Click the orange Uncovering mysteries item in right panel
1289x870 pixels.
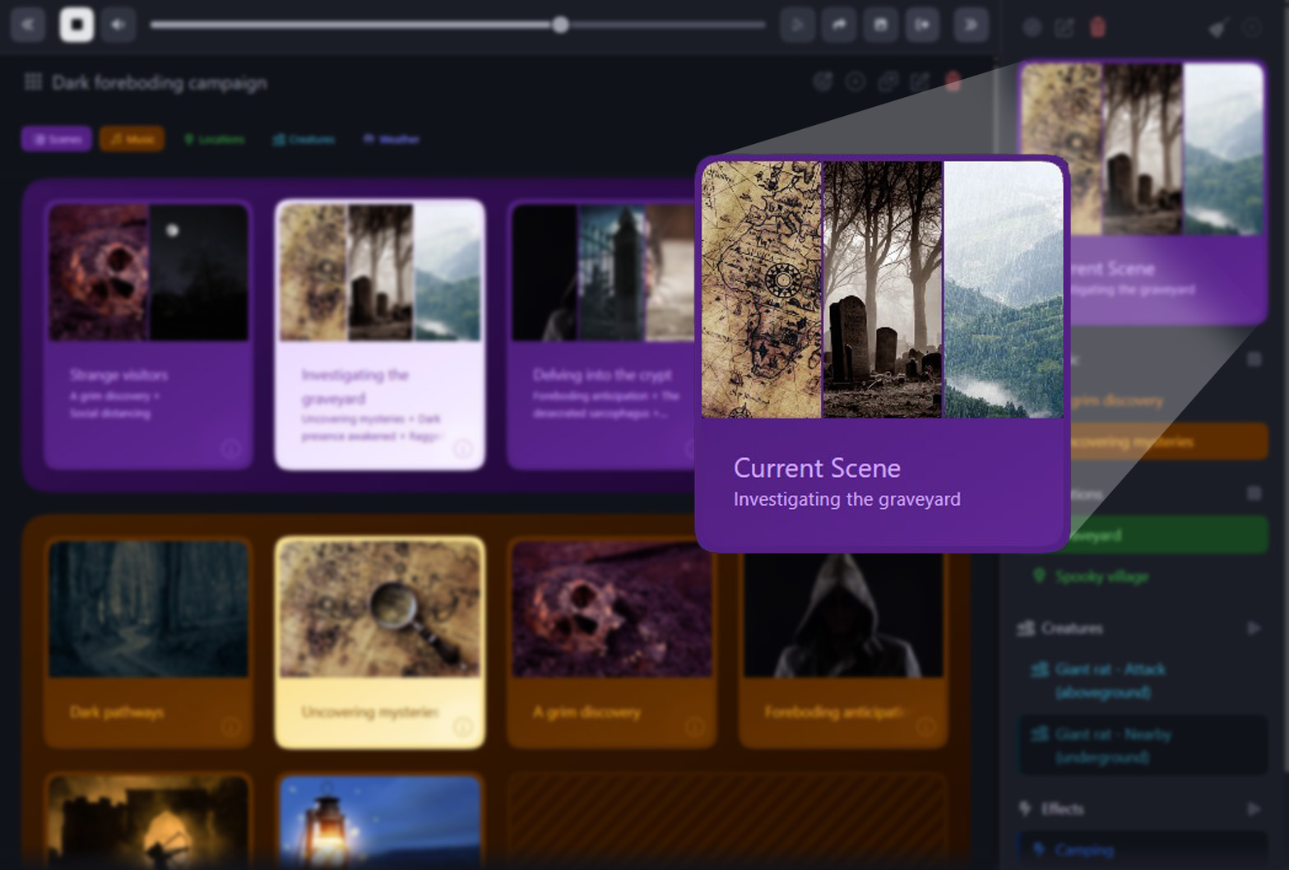click(1170, 442)
